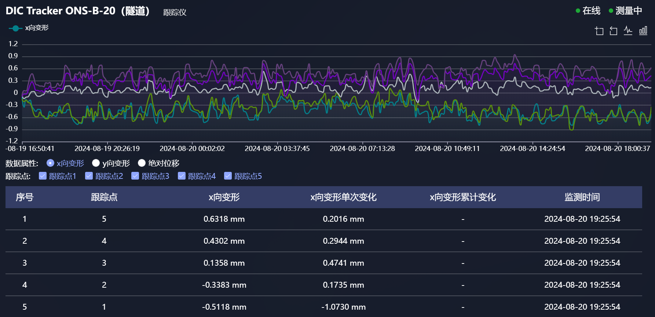Uncheck the 跟踪点2 checkbox
Image resolution: width=655 pixels, height=317 pixels.
pyautogui.click(x=89, y=176)
